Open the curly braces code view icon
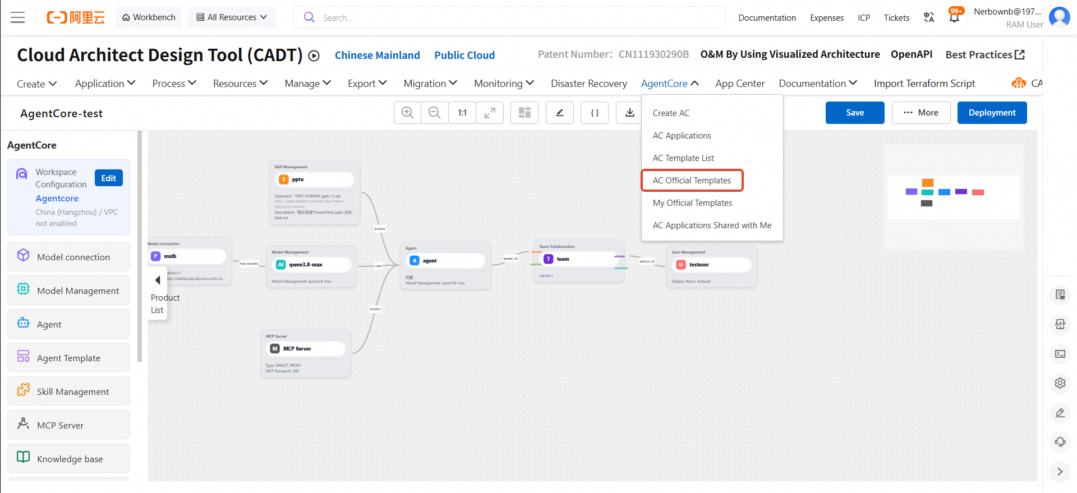Image resolution: width=1077 pixels, height=493 pixels. (595, 113)
